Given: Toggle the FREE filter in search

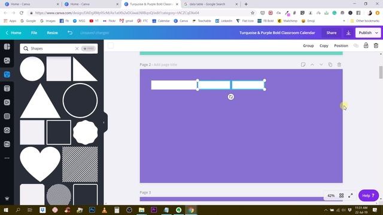Looking at the screenshot, I should 89,48.
